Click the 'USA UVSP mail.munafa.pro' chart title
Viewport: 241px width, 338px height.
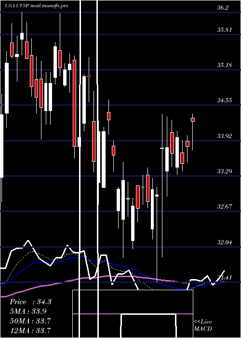click(x=37, y=6)
